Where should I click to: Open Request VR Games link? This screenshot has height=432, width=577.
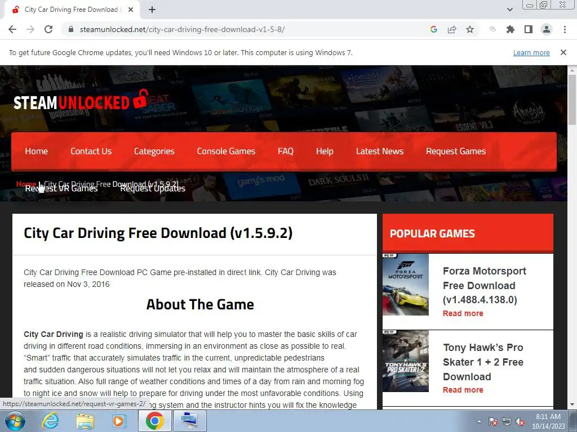click(61, 189)
